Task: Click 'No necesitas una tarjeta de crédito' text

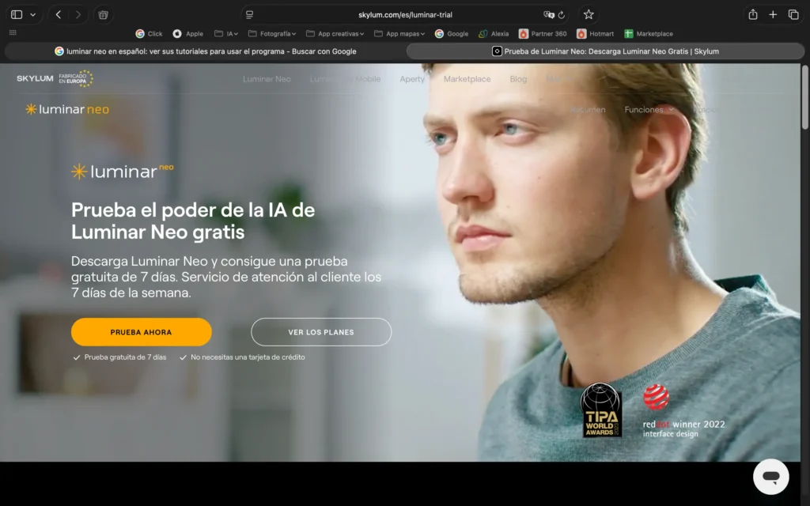Action: pos(248,357)
